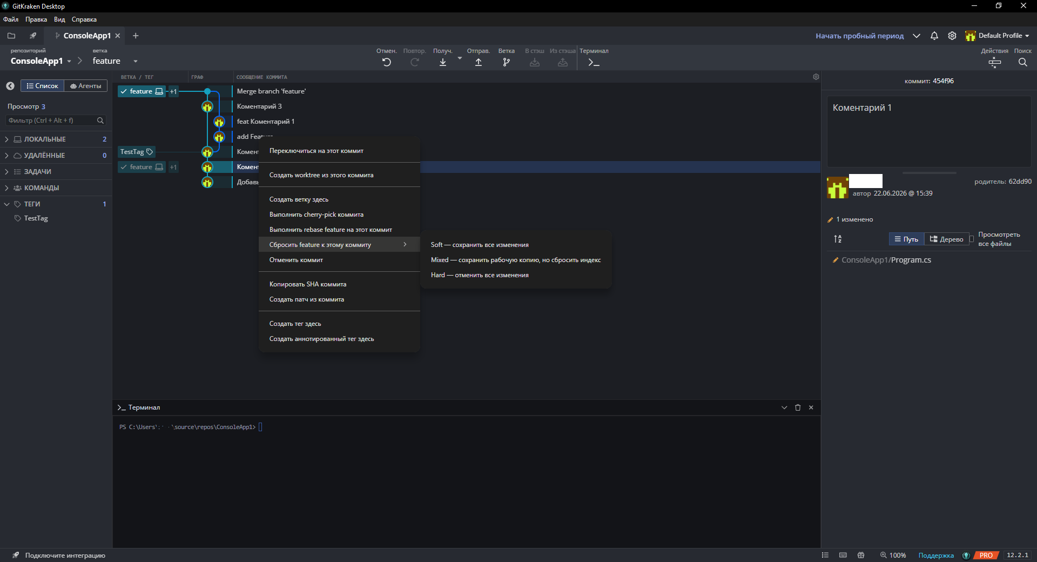Select Hard reset option in submenu
The image size is (1037, 562).
coord(516,275)
